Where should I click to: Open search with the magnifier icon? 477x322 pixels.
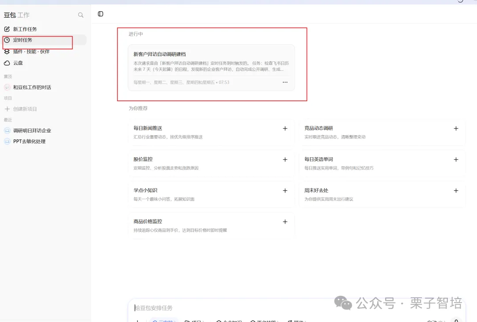tap(81, 15)
